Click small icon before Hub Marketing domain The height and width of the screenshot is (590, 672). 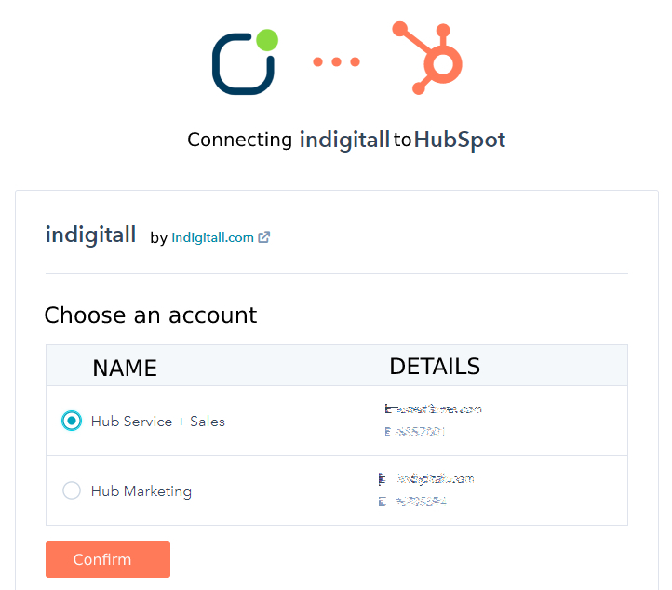click(x=382, y=479)
